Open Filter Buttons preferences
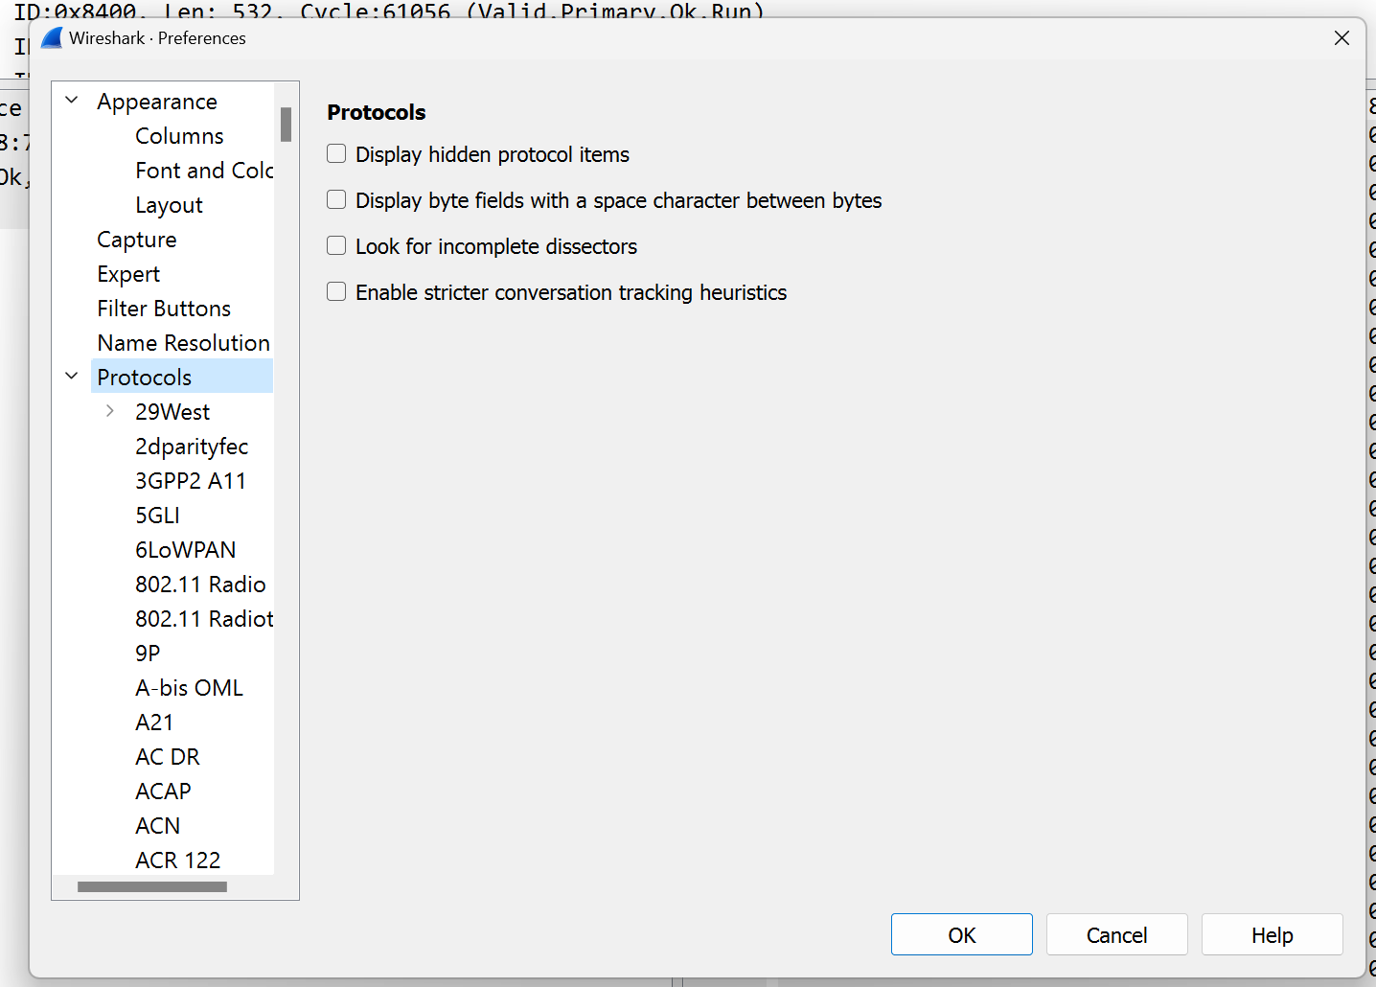 [x=164, y=309]
